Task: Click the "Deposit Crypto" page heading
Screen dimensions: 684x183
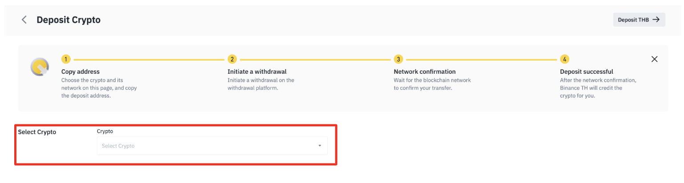Action: pos(68,20)
